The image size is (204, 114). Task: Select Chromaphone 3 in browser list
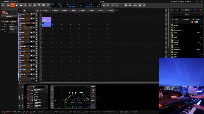coord(187,30)
